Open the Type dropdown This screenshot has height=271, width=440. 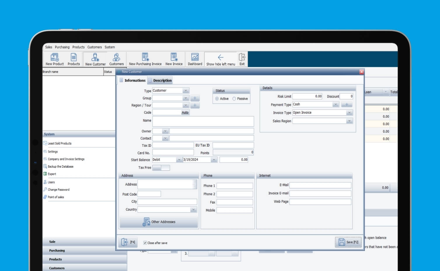coord(186,91)
